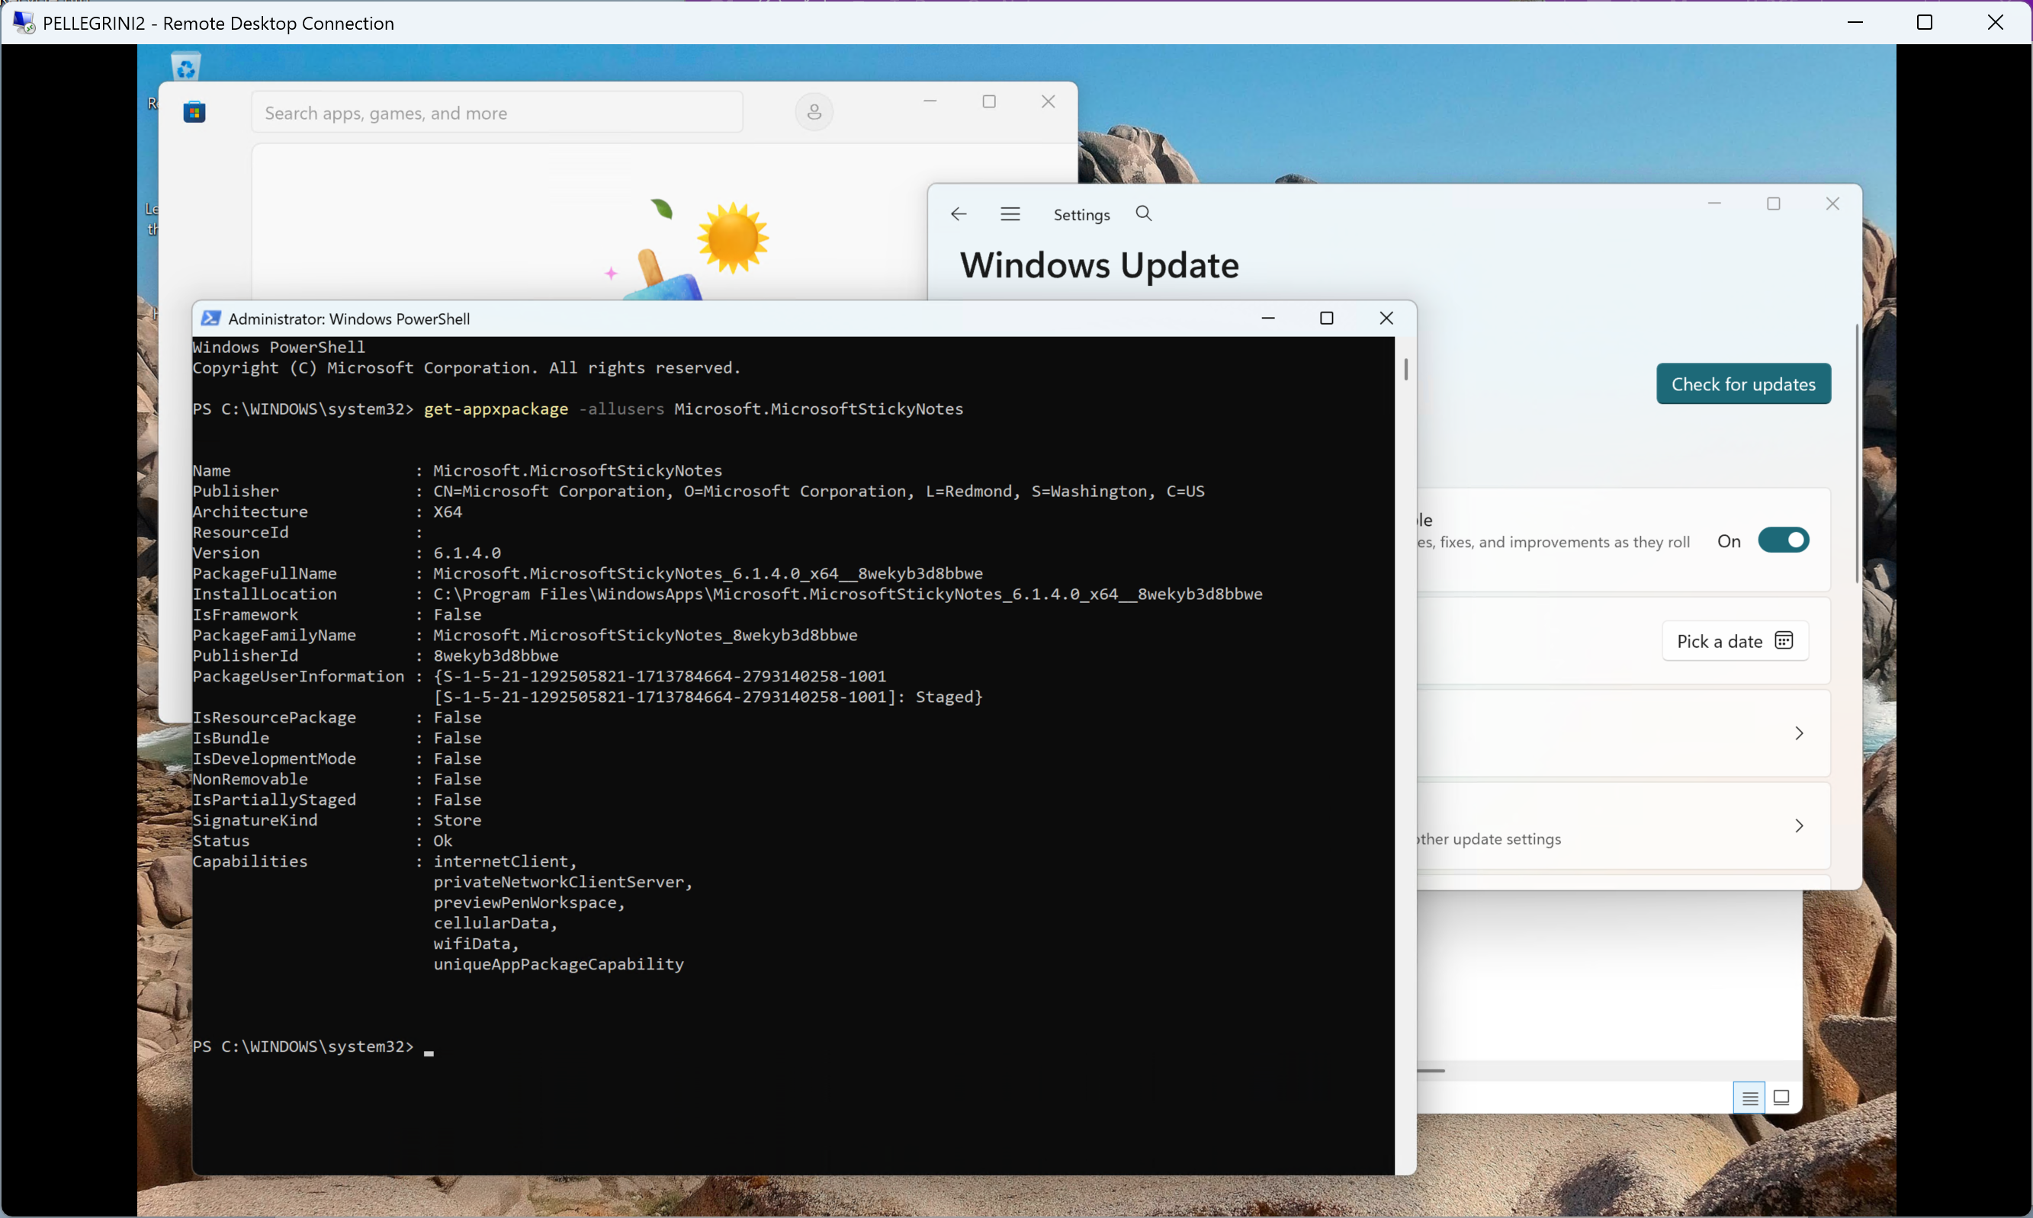Minimize the Settings window
Viewport: 2033px width, 1218px height.
1713,204
